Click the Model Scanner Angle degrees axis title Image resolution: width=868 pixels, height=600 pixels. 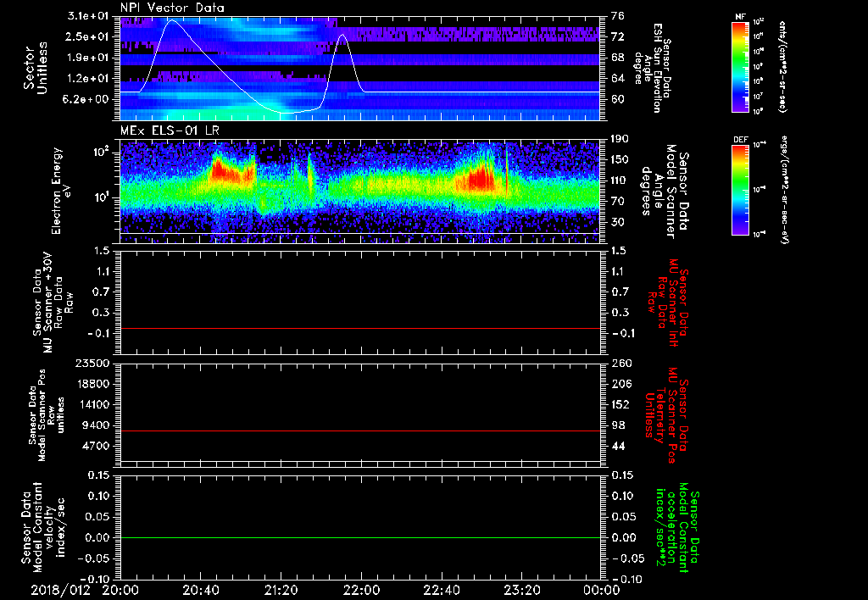[665, 192]
